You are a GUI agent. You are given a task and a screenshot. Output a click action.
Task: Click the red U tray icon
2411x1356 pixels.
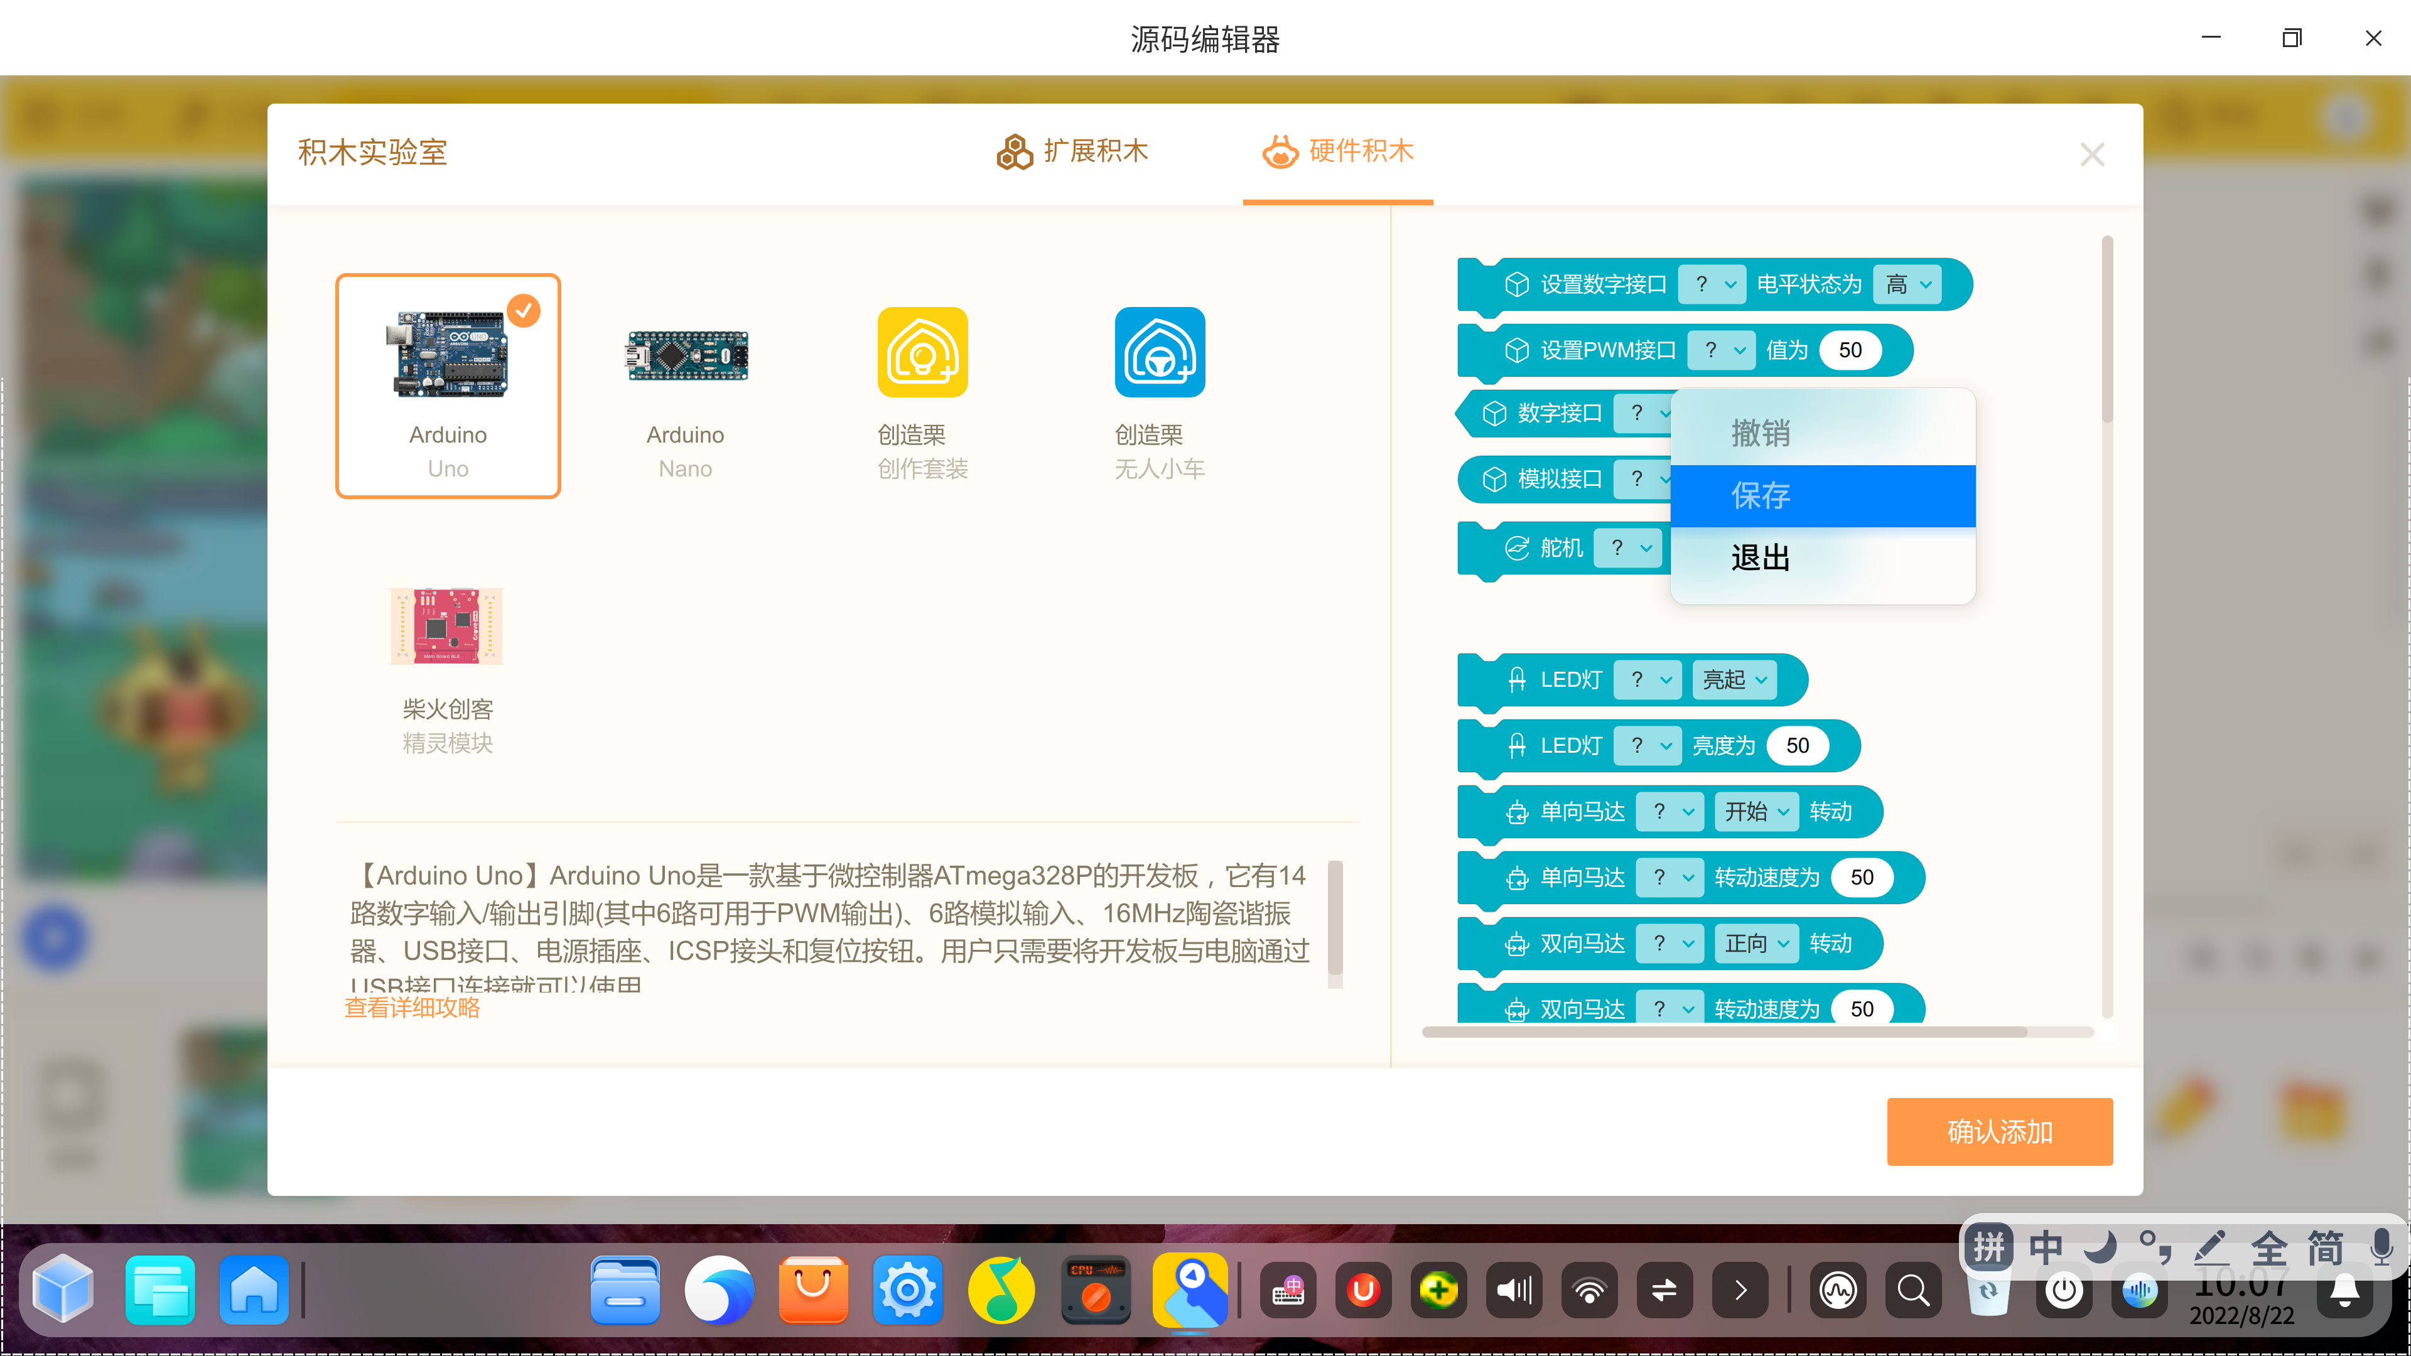(1364, 1291)
